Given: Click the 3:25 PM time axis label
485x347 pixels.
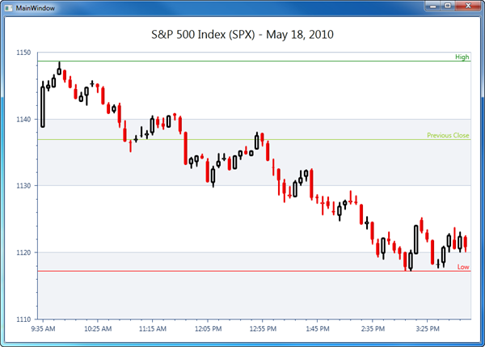Looking at the screenshot, I should tap(427, 328).
